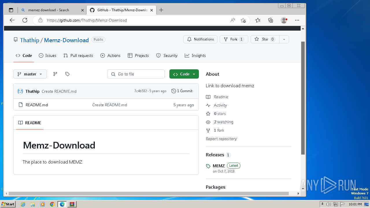
Task: Show hidden system tray icons
Action: [322, 204]
